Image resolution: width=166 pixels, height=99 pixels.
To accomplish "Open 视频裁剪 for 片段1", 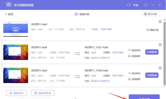I will [134, 56].
